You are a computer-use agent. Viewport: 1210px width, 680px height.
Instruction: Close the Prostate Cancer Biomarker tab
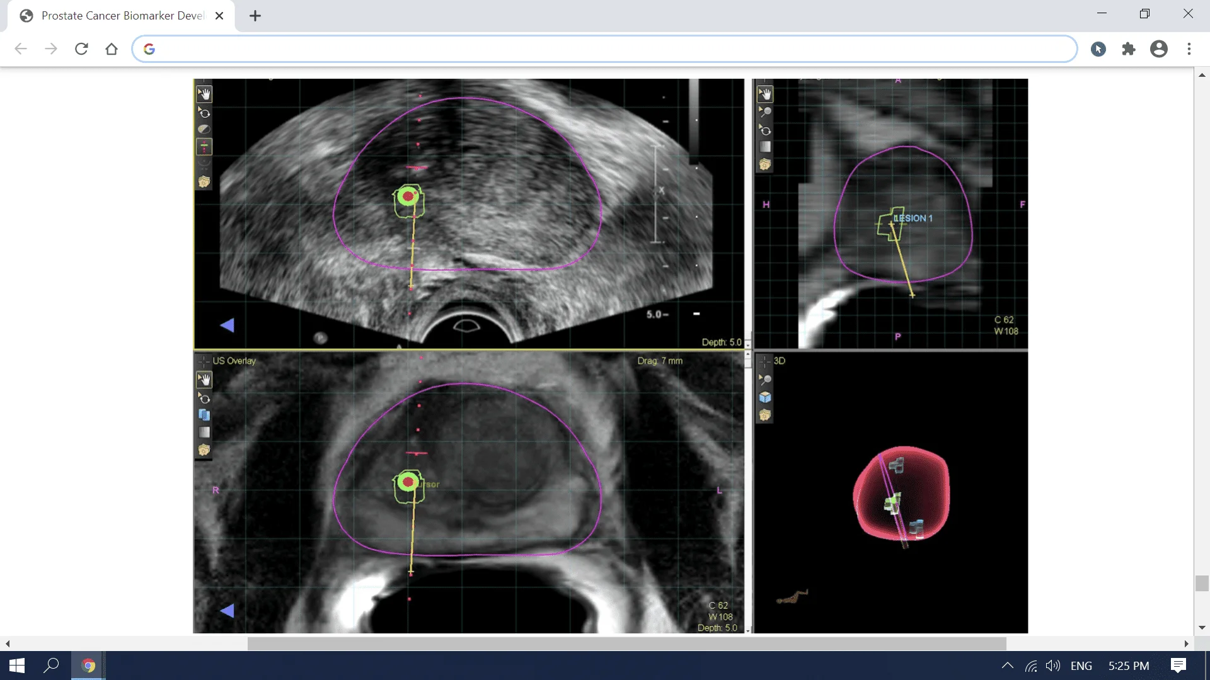click(219, 16)
